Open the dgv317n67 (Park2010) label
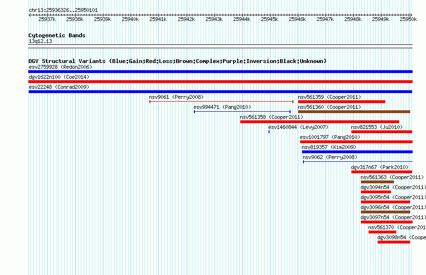426x275 pixels. 380,167
